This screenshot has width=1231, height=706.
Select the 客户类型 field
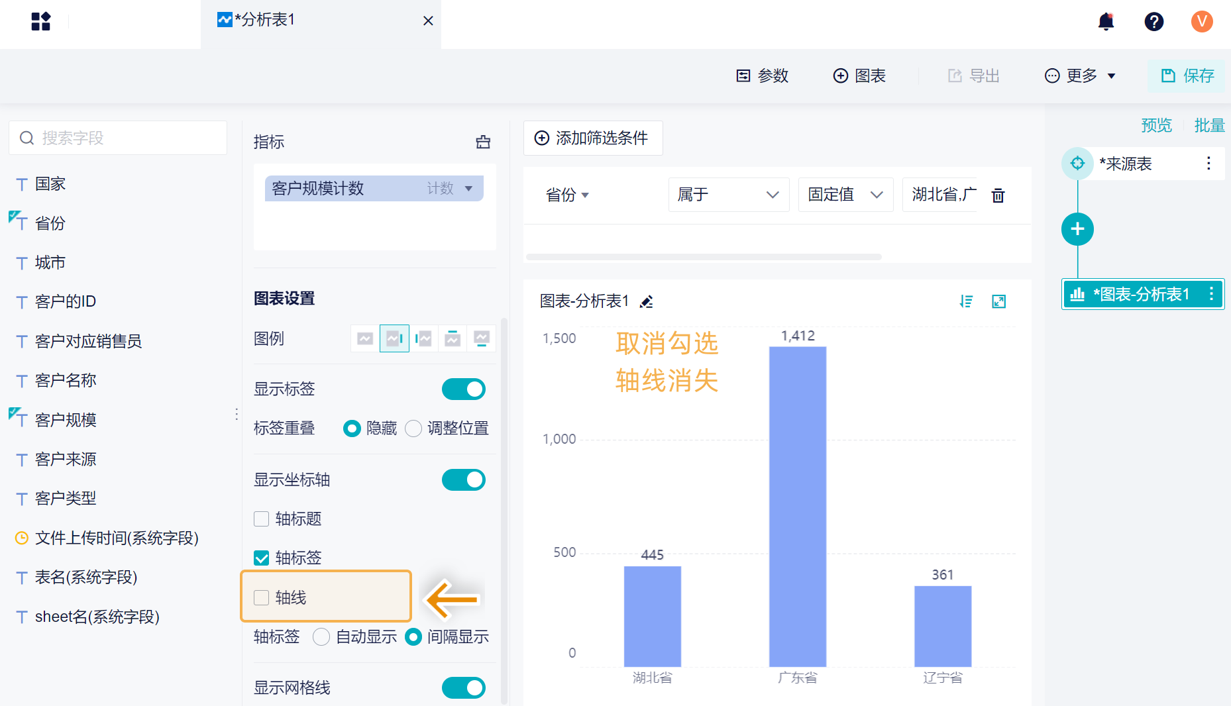pyautogui.click(x=66, y=499)
